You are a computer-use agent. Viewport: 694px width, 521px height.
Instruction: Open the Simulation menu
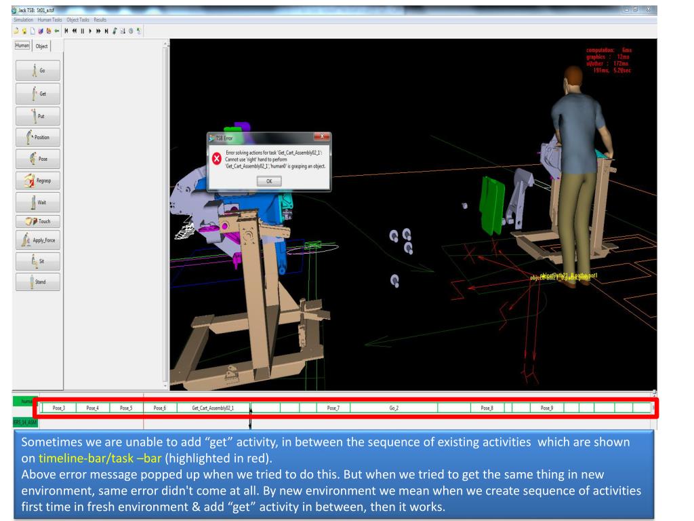pyautogui.click(x=24, y=20)
